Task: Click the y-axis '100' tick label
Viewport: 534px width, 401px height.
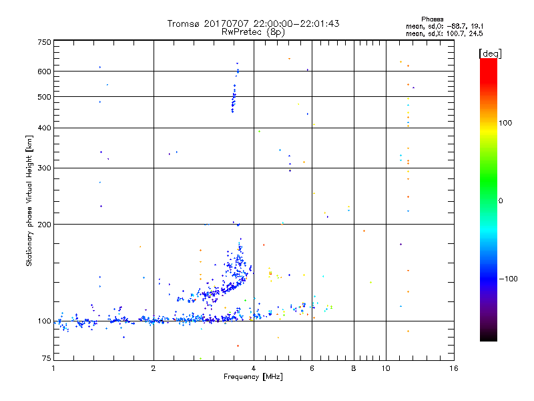Action: click(44, 321)
